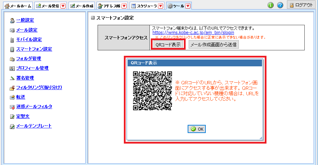Click the メール受信 inbox icon
Screen dimensions: 318x165
[x=38, y=6]
